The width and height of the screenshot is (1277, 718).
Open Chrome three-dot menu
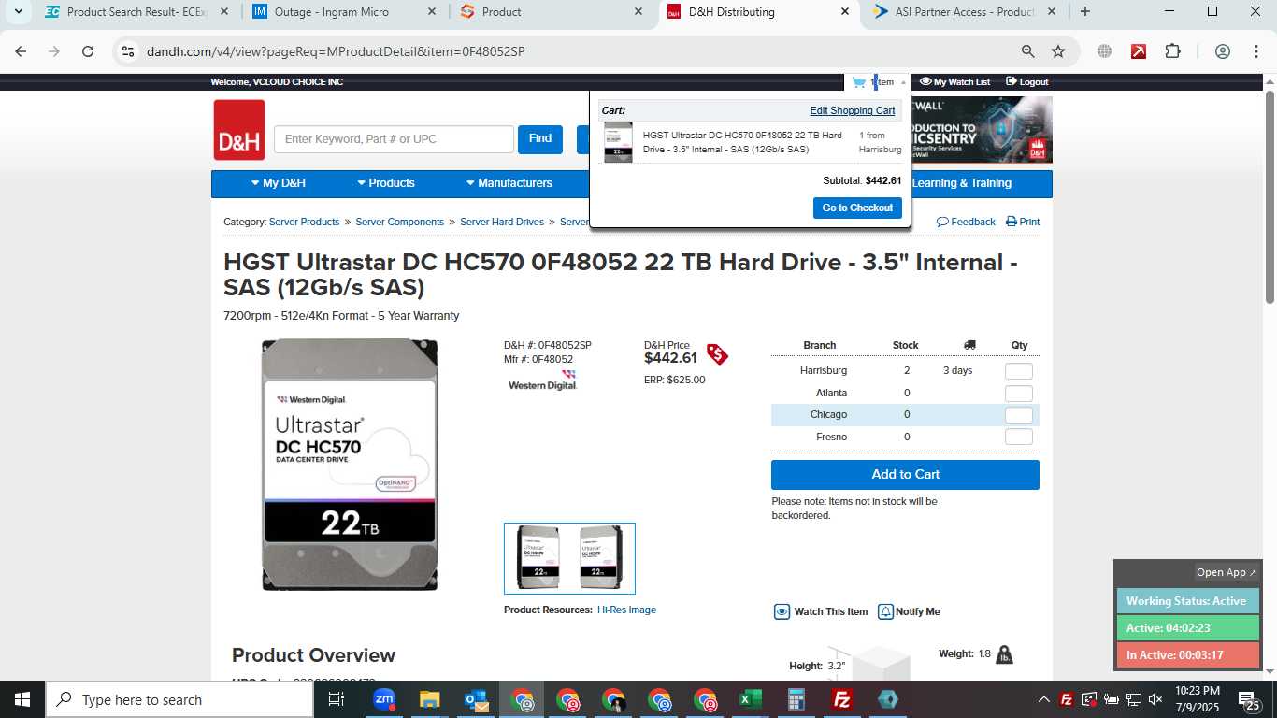(x=1255, y=51)
